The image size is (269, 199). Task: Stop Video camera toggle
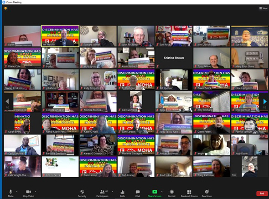[28, 193]
